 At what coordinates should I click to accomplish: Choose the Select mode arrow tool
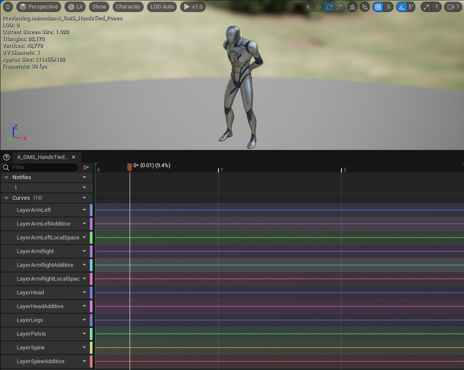pos(308,7)
